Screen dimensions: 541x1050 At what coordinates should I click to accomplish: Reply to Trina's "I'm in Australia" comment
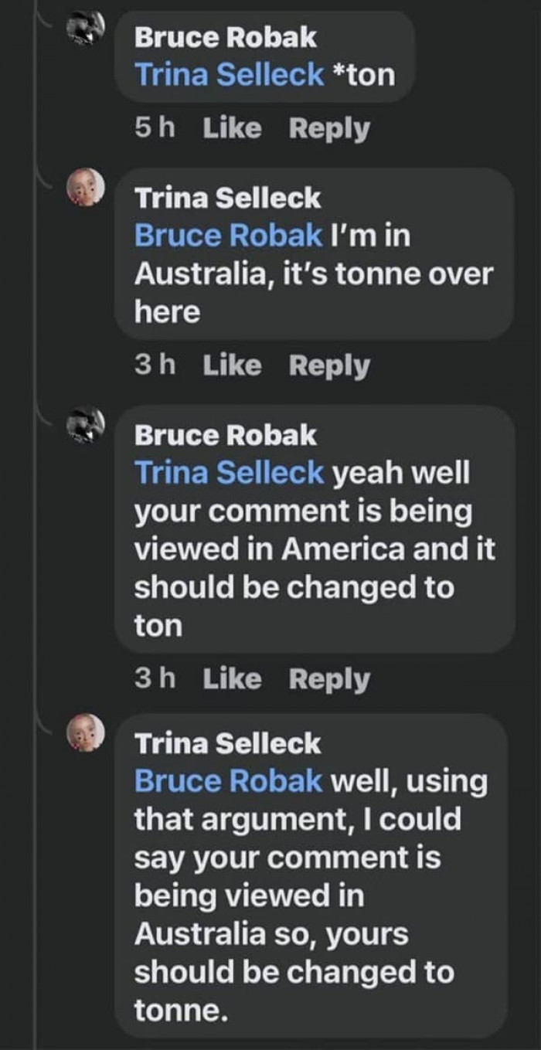click(x=329, y=365)
